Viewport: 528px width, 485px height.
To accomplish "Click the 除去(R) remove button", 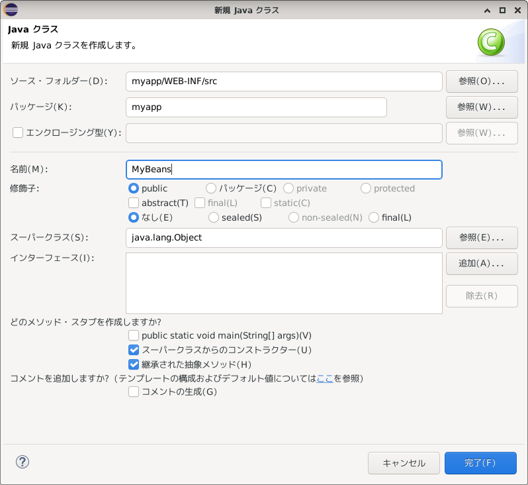I will [482, 296].
